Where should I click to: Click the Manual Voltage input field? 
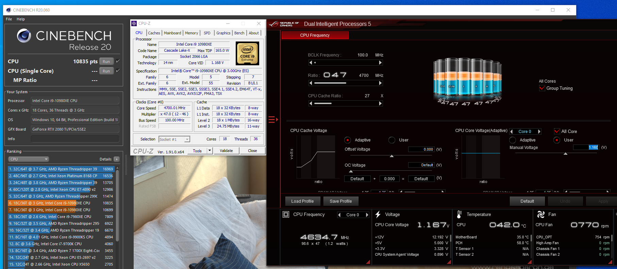click(586, 147)
